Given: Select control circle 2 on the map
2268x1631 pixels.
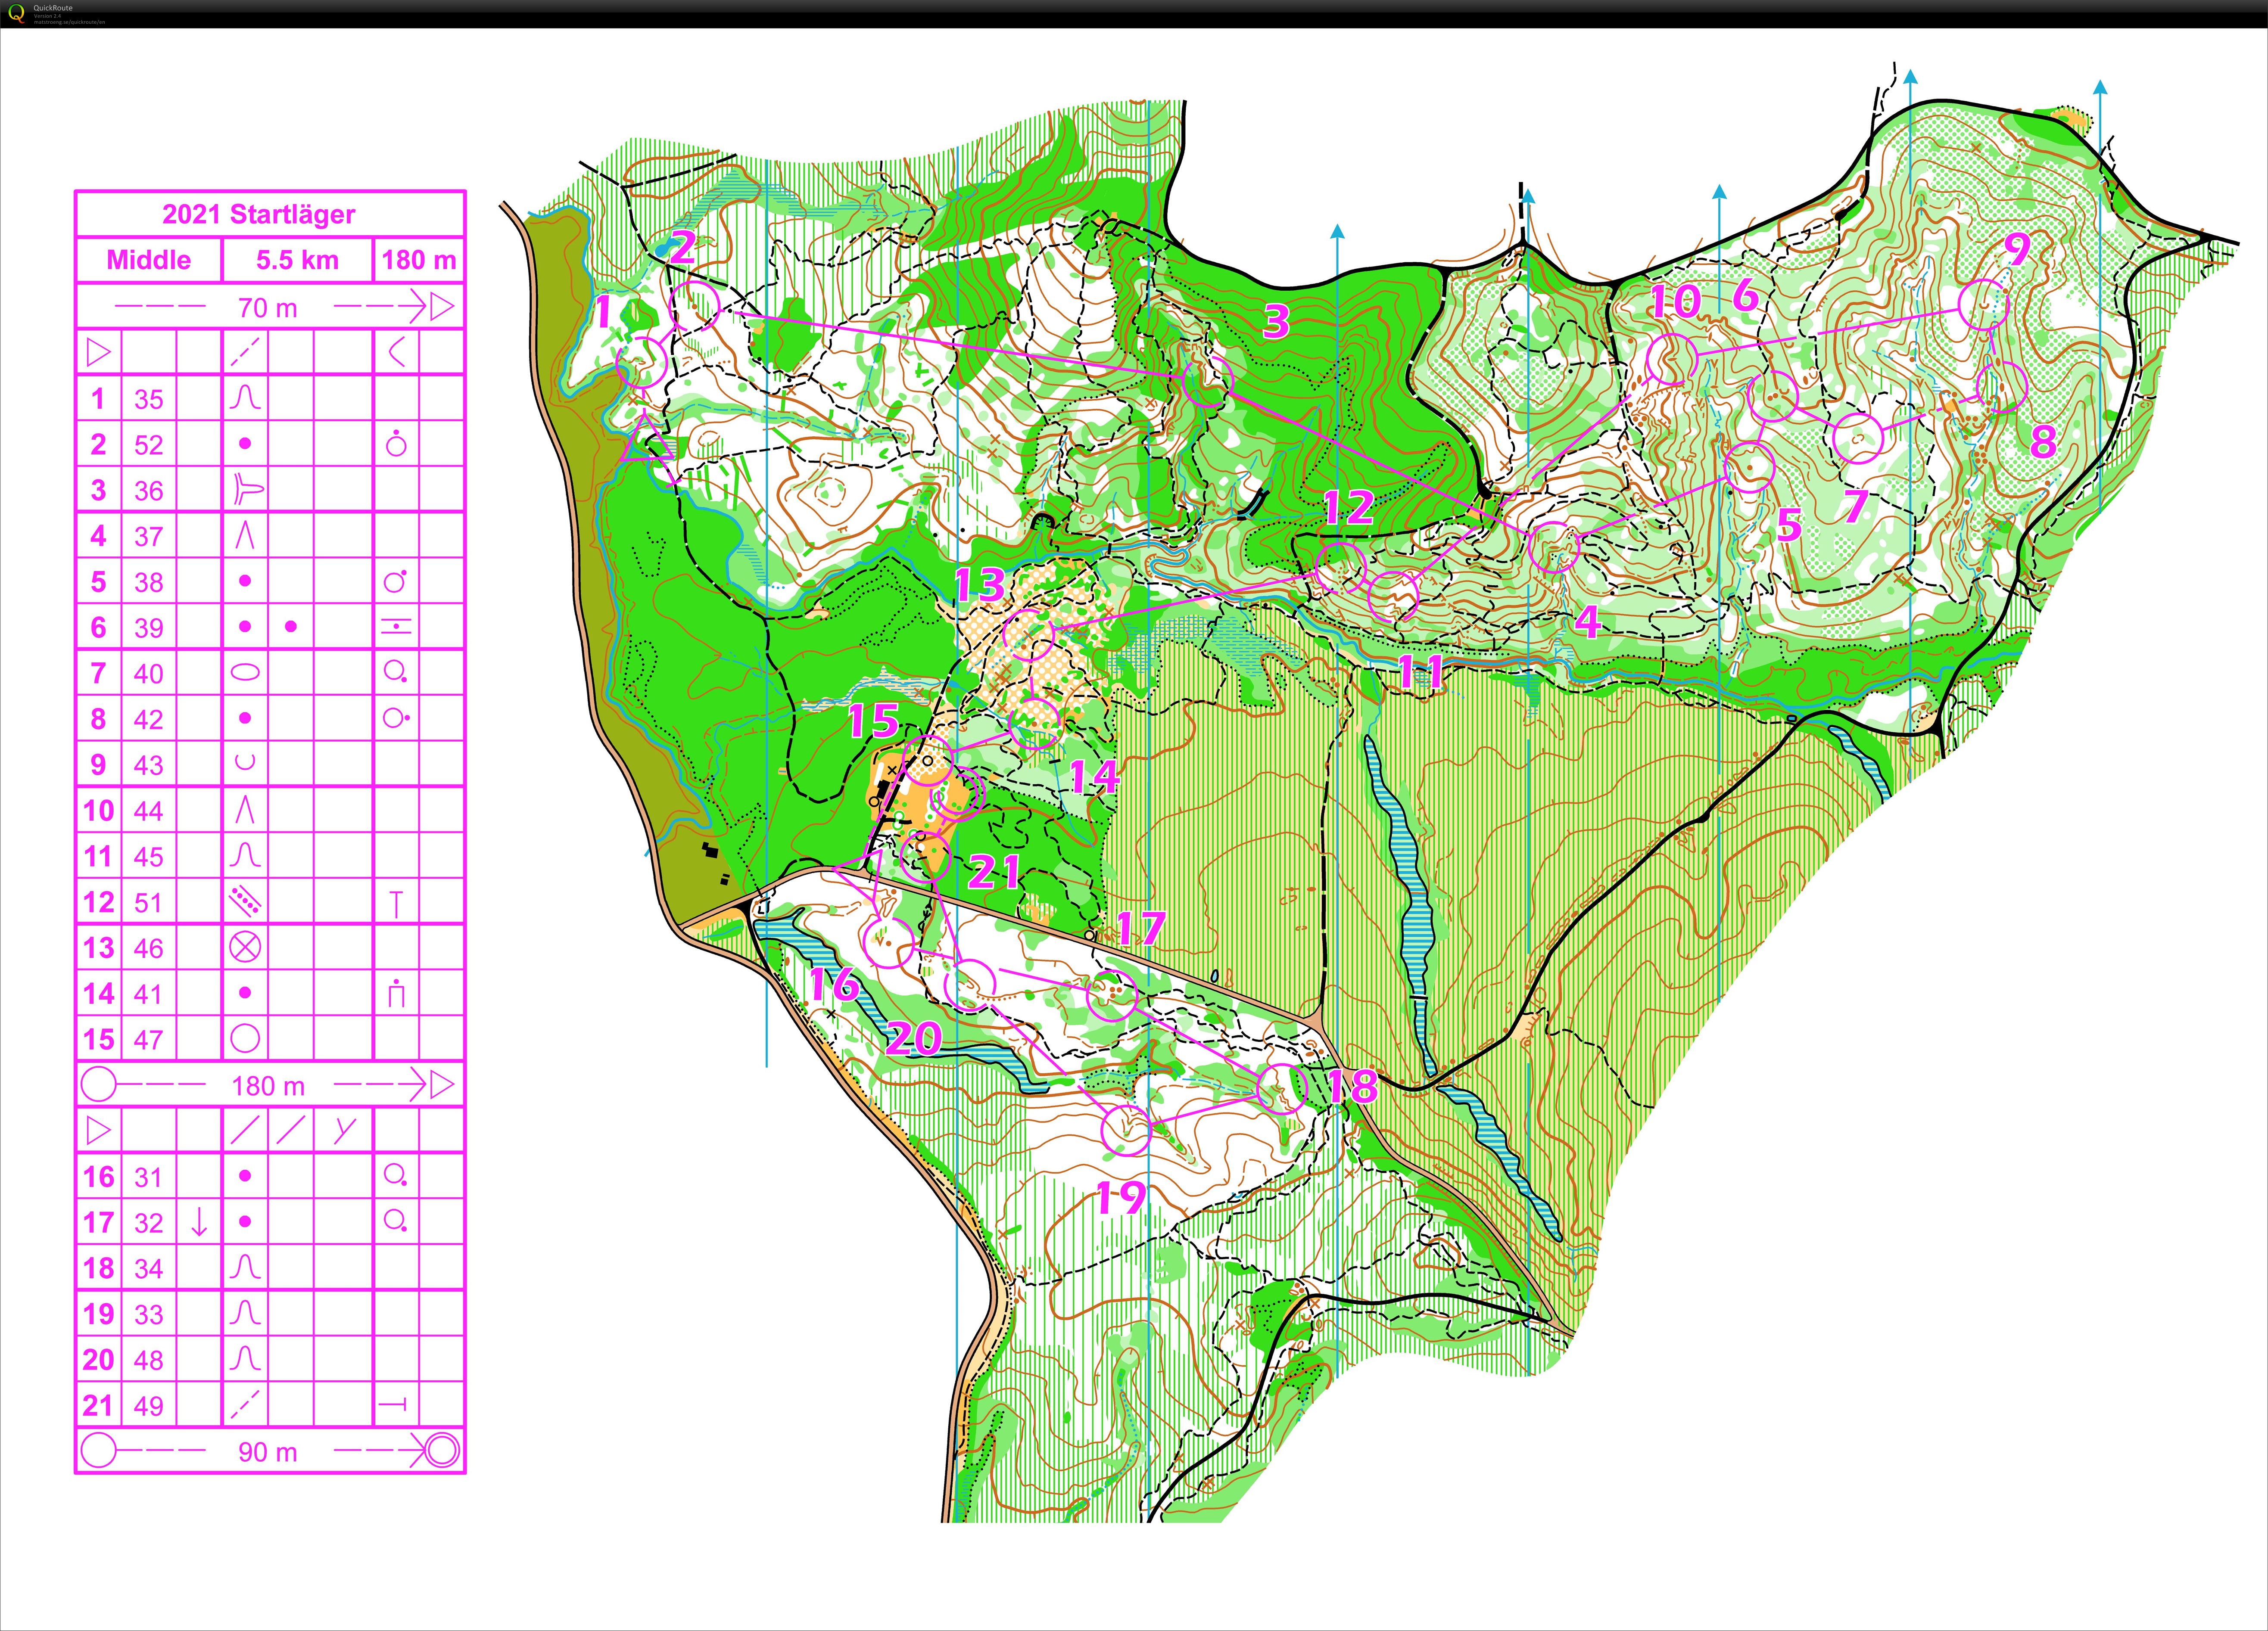Looking at the screenshot, I should pyautogui.click(x=695, y=307).
